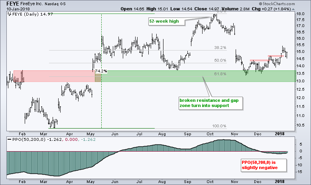This screenshot has width=311, height=185.
Task: Click the Open 14.65 value
Action: 132,9
